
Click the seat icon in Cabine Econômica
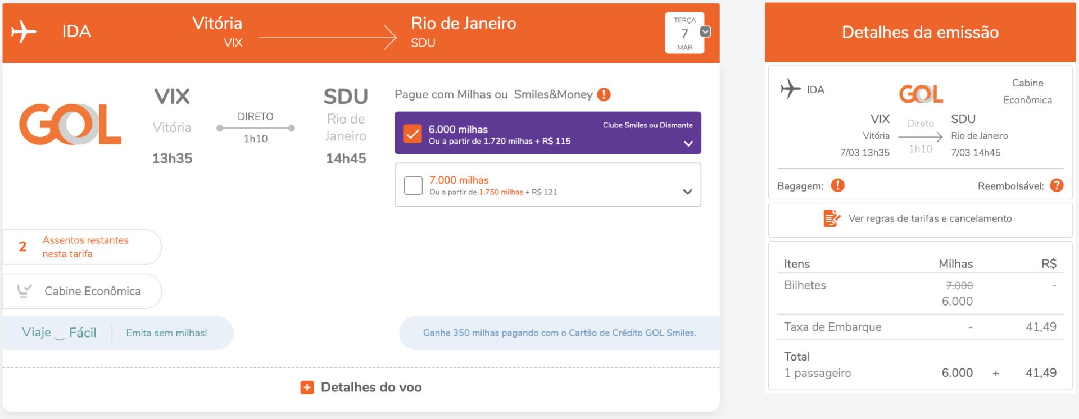click(24, 291)
